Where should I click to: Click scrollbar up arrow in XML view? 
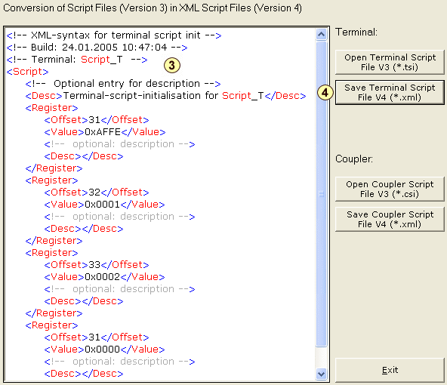[322, 35]
